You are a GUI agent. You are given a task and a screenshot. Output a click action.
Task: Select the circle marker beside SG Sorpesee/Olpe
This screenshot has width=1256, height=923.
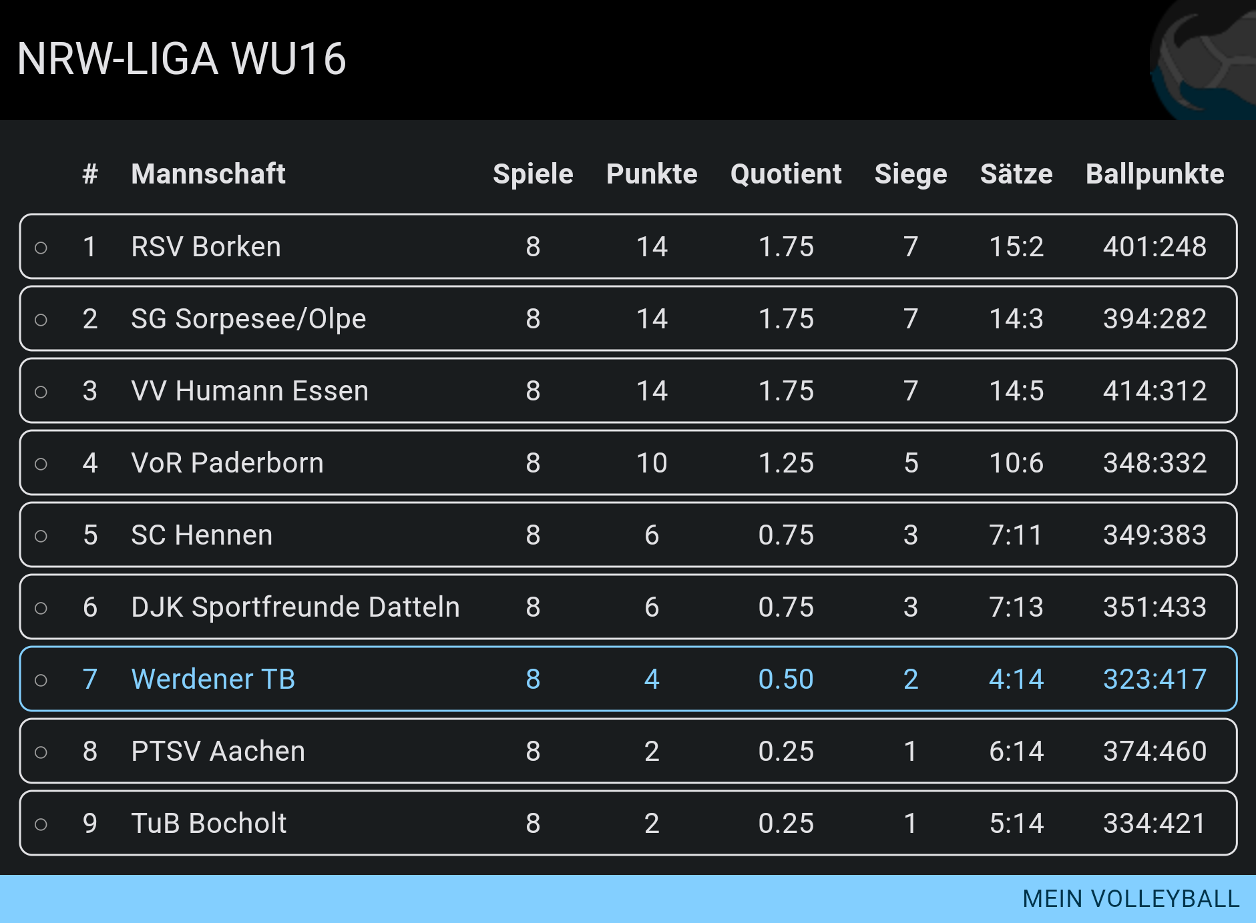(41, 320)
